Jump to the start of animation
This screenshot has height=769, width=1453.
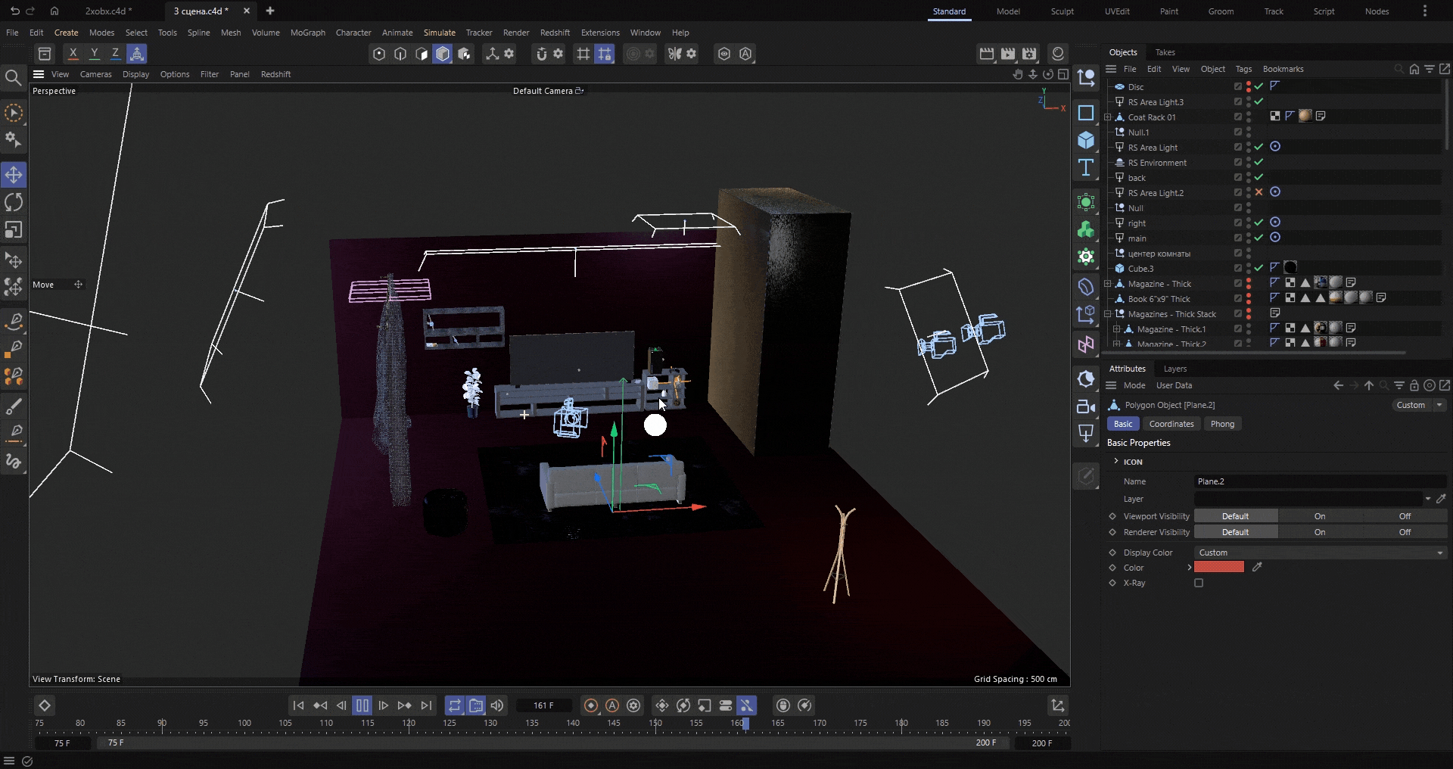[x=298, y=705]
